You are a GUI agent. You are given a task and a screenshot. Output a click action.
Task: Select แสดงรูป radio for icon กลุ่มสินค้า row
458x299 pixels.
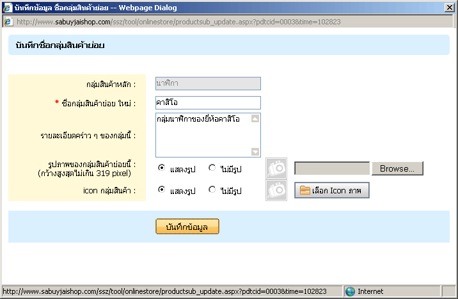click(161, 190)
